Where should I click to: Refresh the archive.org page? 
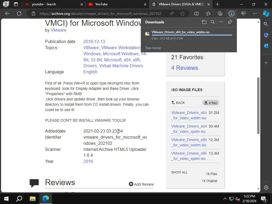(x=19, y=14)
